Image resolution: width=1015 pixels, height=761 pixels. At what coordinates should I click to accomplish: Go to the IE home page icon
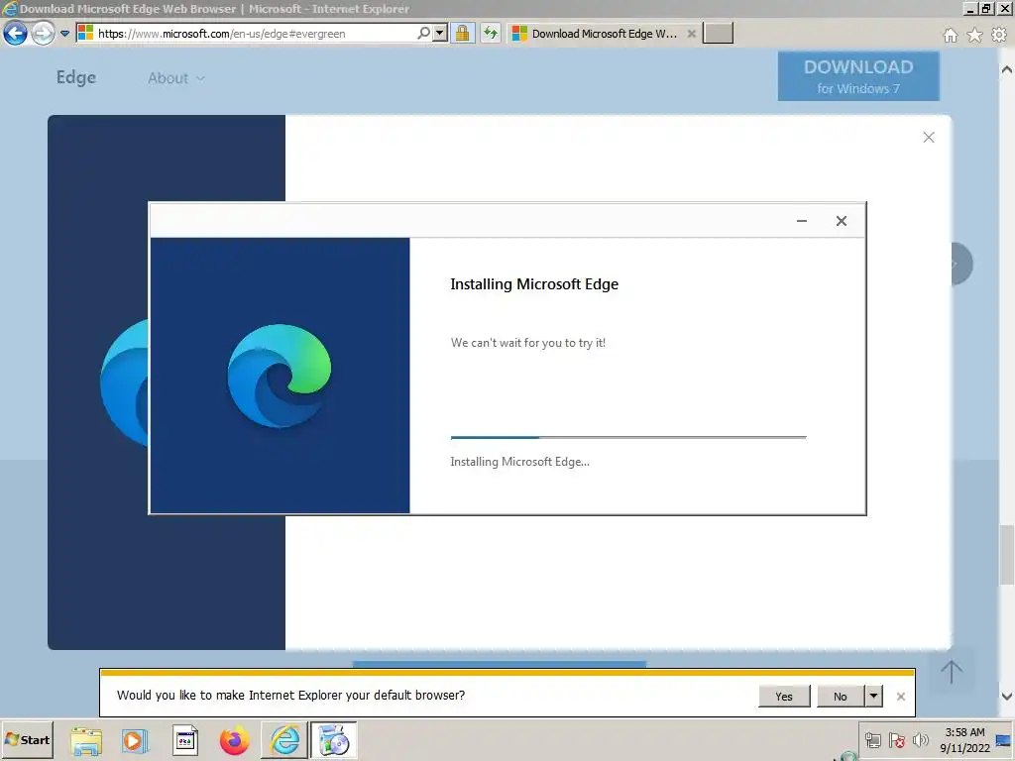coord(951,35)
